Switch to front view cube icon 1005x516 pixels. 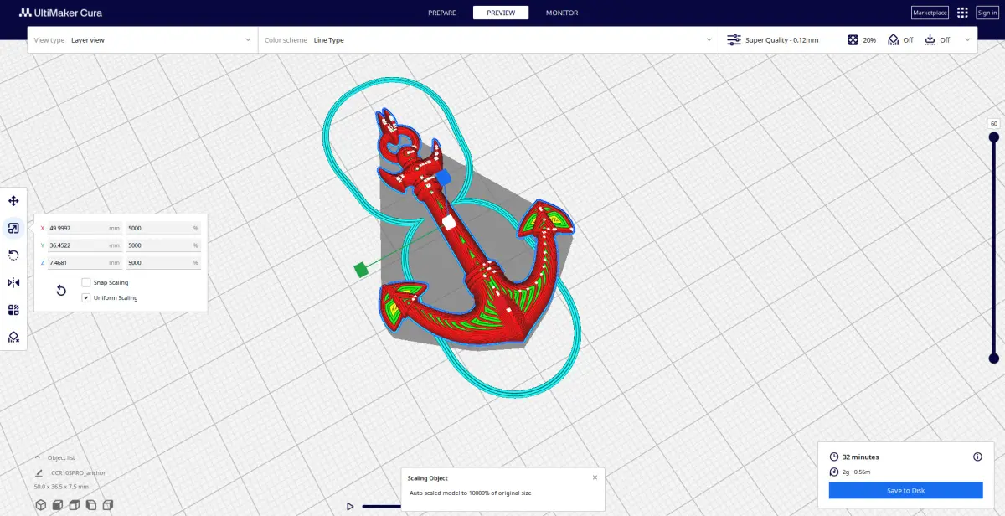(57, 505)
